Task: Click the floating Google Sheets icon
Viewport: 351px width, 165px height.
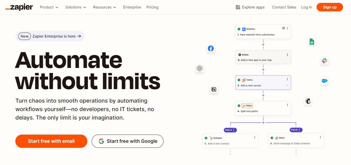Action: [x=312, y=42]
